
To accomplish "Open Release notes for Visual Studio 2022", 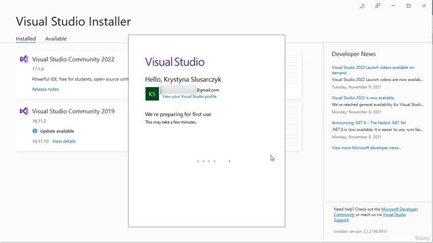I will click(x=45, y=89).
